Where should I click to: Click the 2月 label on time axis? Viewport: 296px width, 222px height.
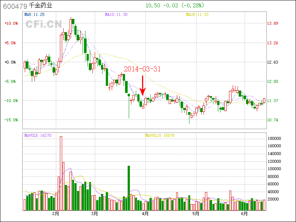(x=56, y=214)
